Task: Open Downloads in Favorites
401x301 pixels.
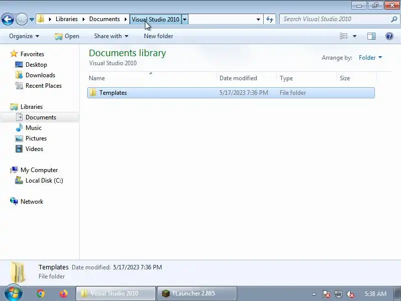Action: click(x=35, y=75)
